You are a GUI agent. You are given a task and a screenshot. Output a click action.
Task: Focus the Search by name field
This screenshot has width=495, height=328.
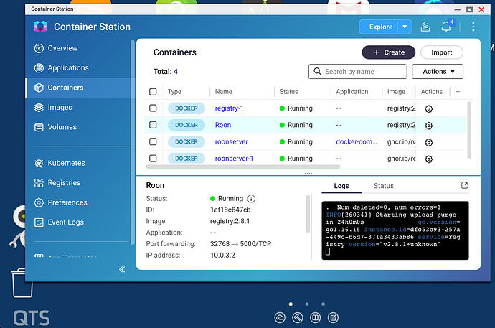click(x=358, y=72)
